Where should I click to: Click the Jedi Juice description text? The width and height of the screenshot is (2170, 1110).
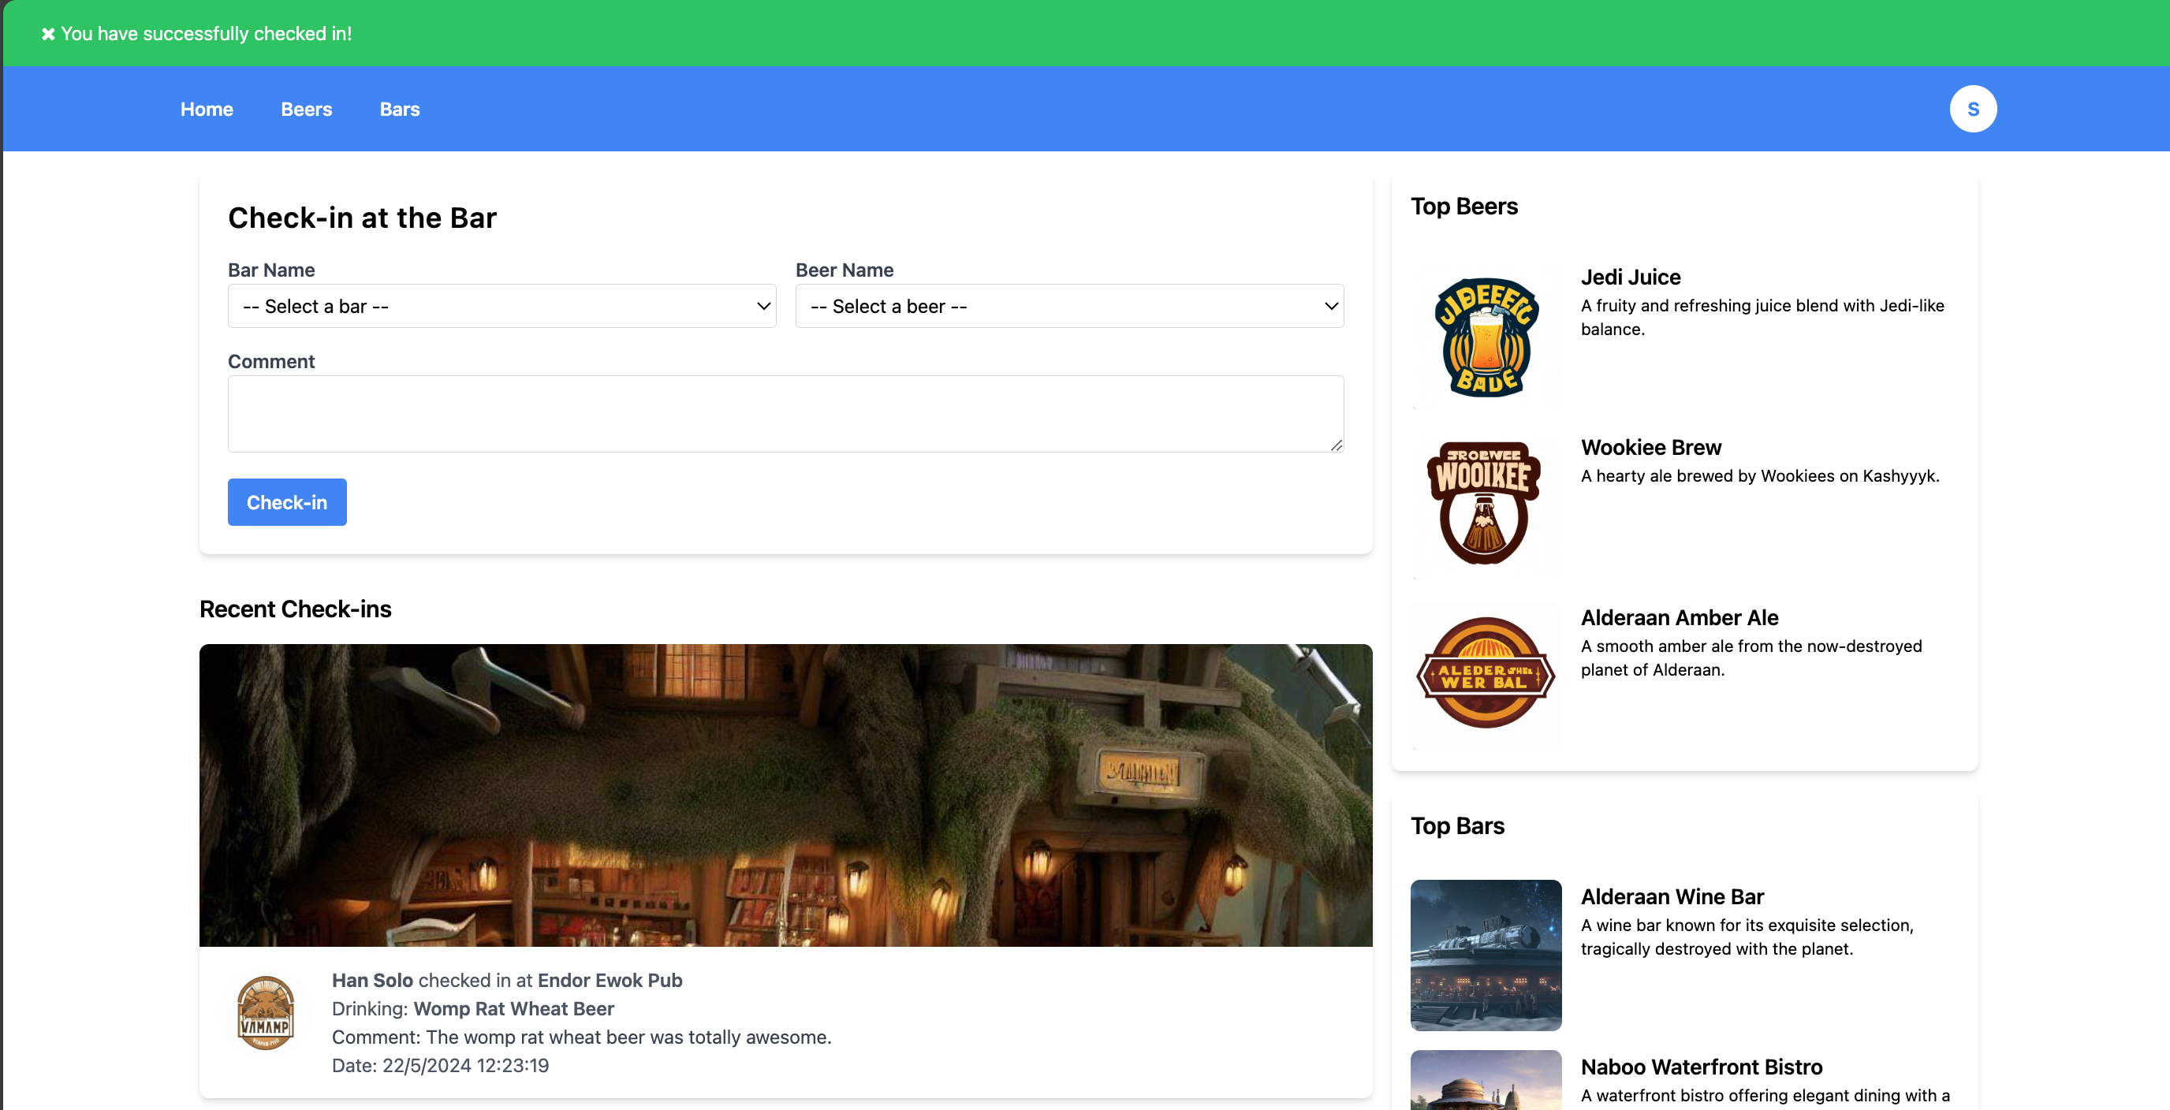(x=1762, y=318)
